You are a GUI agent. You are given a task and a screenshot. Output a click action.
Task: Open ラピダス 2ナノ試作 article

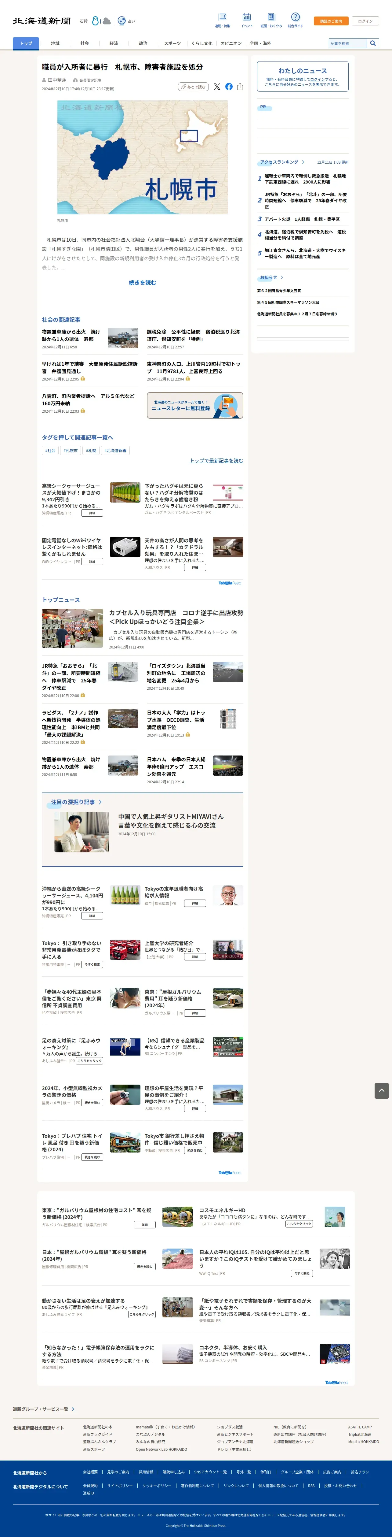click(71, 723)
